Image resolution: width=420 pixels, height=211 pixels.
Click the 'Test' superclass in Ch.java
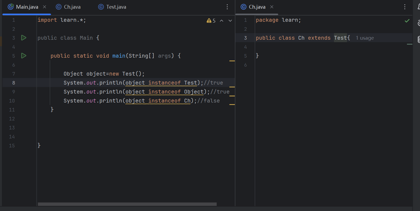tap(340, 38)
